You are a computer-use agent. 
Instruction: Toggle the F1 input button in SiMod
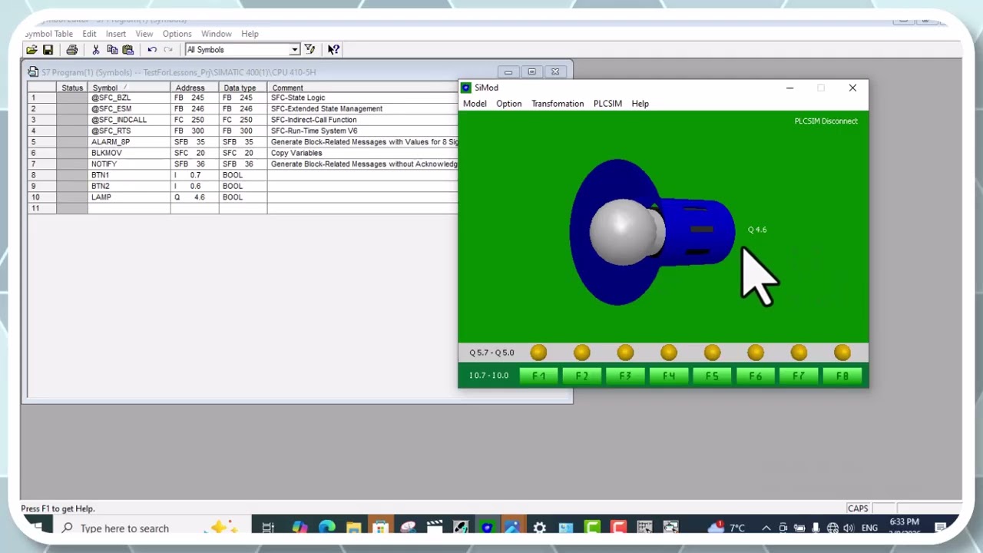click(538, 376)
